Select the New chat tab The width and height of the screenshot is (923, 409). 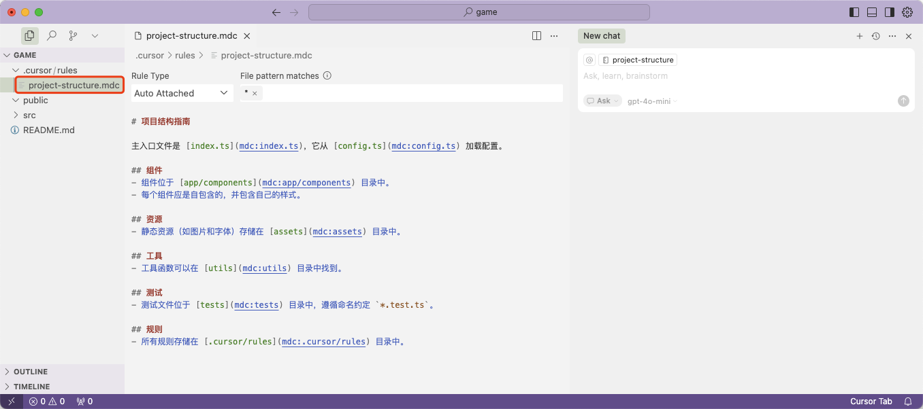(x=602, y=36)
